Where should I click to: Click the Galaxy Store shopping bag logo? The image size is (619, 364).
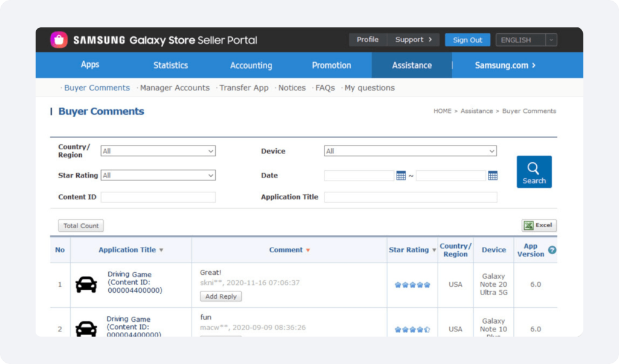click(x=59, y=40)
